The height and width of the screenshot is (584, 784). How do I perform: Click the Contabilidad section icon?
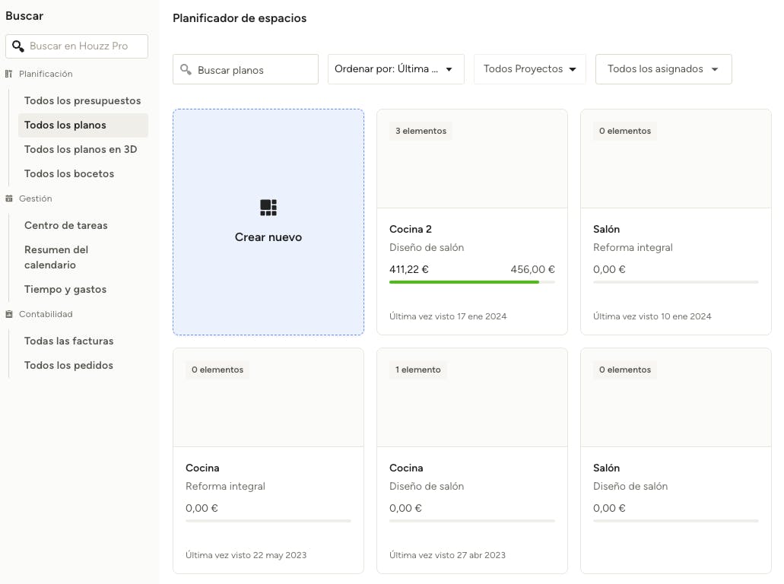tap(9, 314)
